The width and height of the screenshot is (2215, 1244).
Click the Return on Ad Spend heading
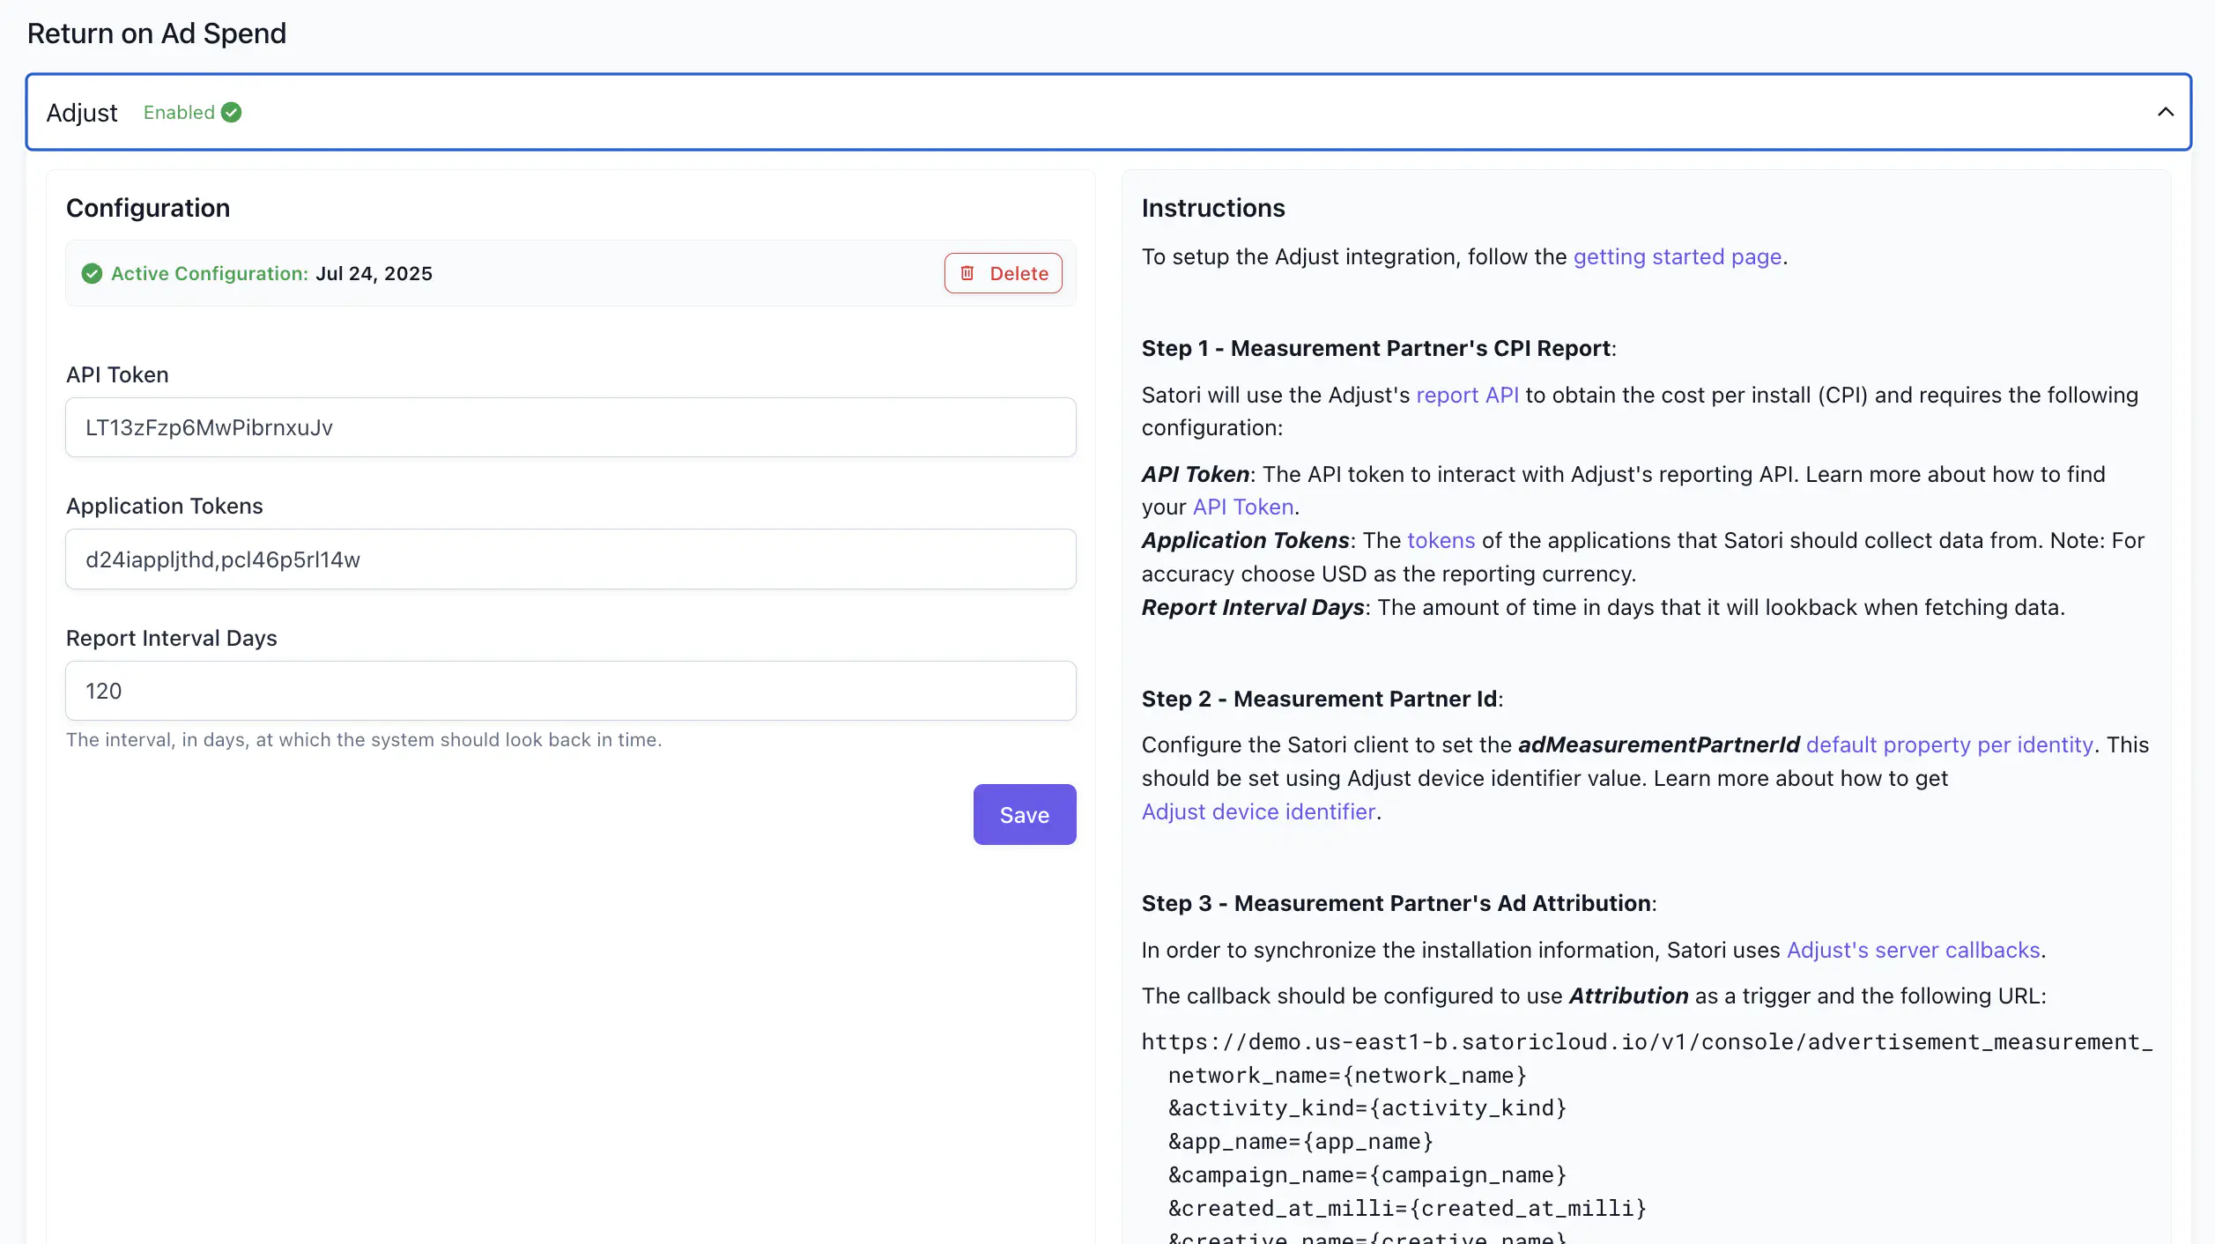(x=157, y=33)
